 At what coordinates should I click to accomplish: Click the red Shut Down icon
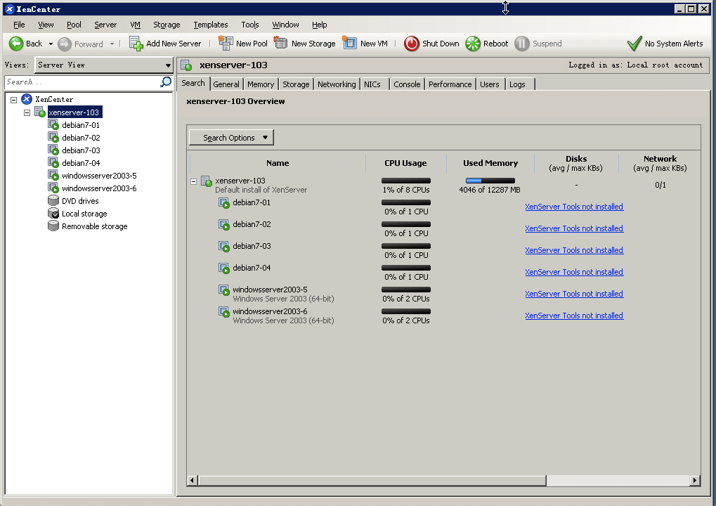(411, 44)
